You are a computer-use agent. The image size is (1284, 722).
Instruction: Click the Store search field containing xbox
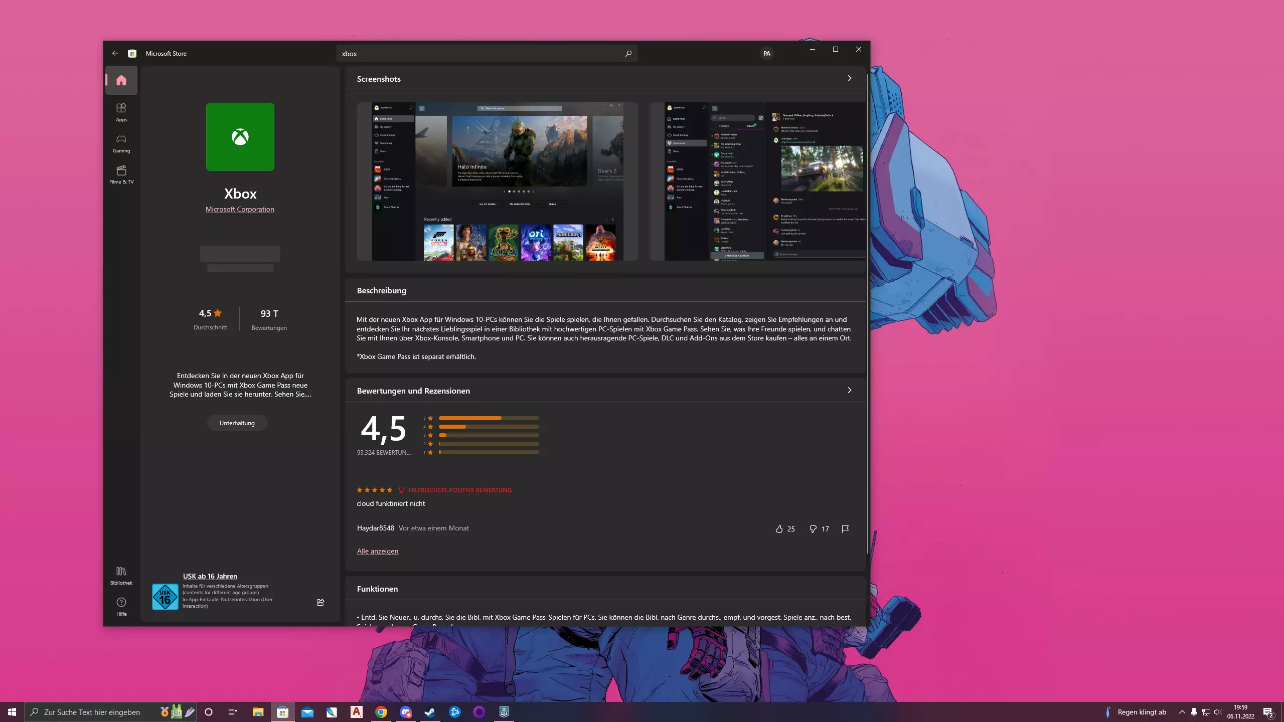[x=487, y=54]
